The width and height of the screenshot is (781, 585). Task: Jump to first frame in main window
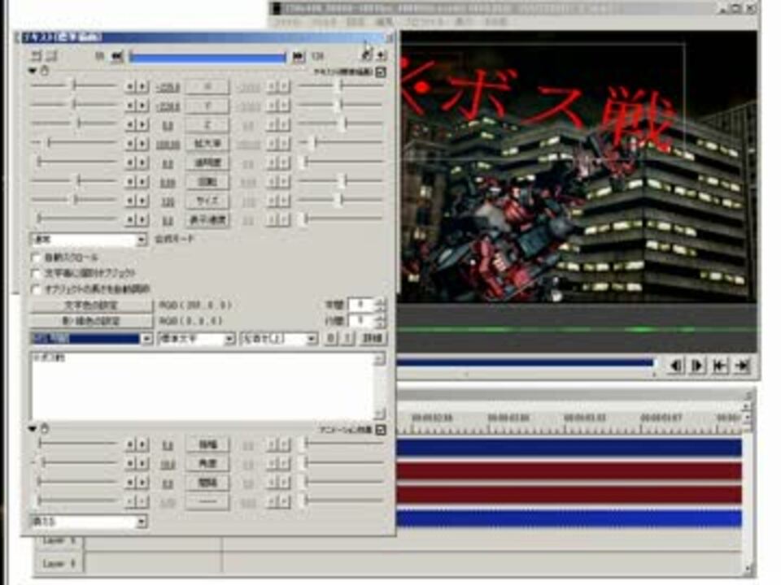pos(720,366)
